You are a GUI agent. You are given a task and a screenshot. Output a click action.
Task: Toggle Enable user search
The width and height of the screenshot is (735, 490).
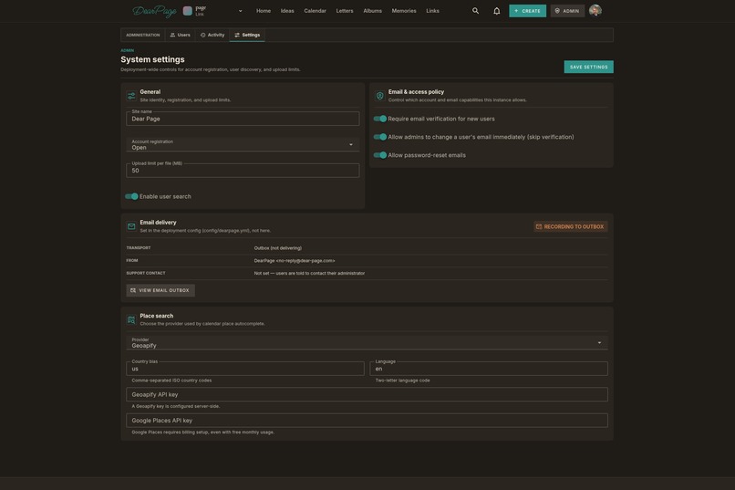131,196
